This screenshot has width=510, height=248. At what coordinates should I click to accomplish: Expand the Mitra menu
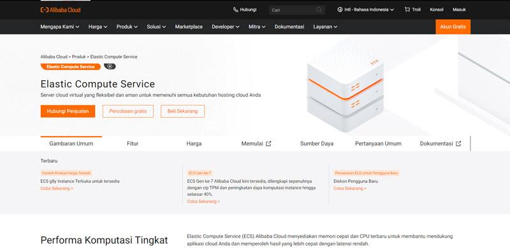[257, 27]
